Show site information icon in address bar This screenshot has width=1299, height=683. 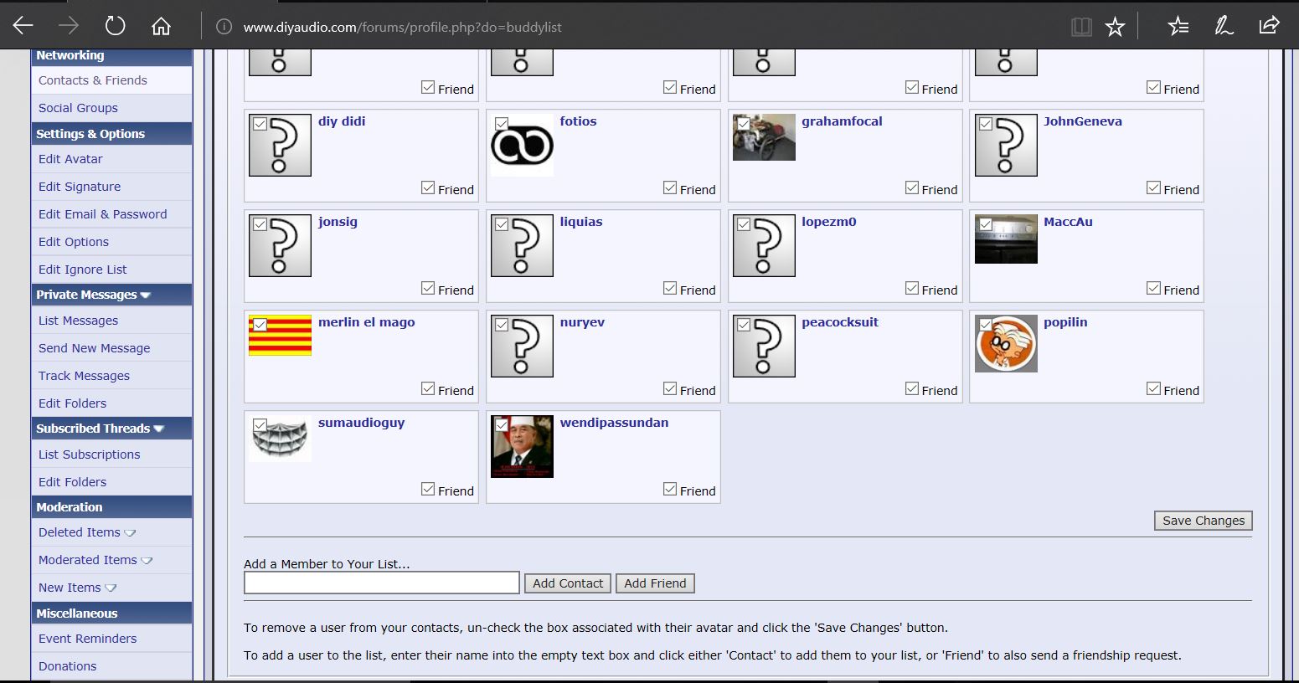click(x=224, y=27)
